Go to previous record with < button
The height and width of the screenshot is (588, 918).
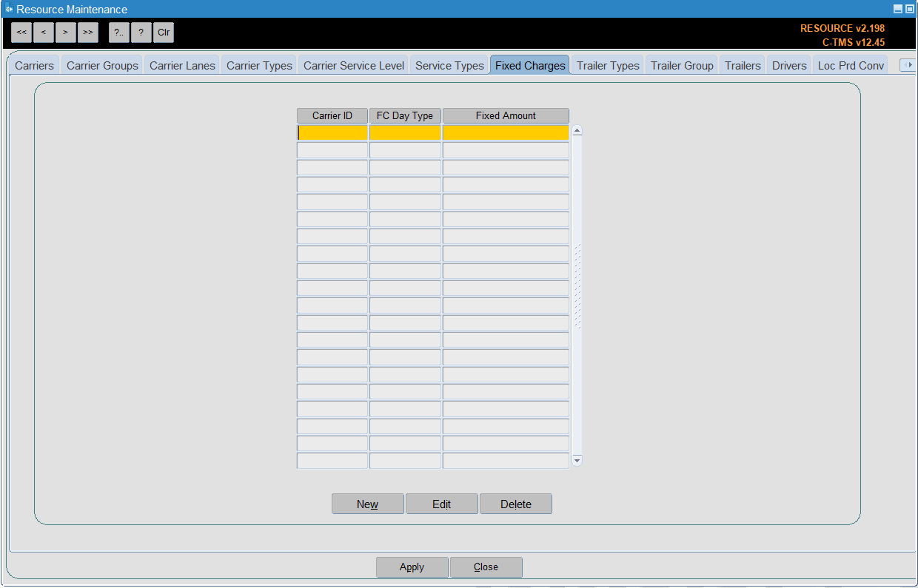(44, 33)
